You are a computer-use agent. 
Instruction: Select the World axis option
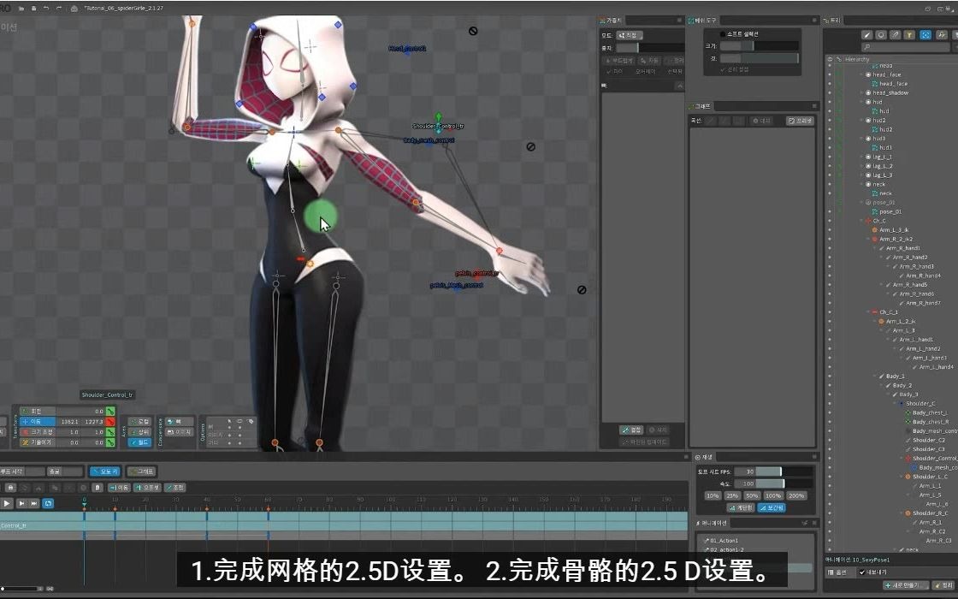click(x=140, y=442)
